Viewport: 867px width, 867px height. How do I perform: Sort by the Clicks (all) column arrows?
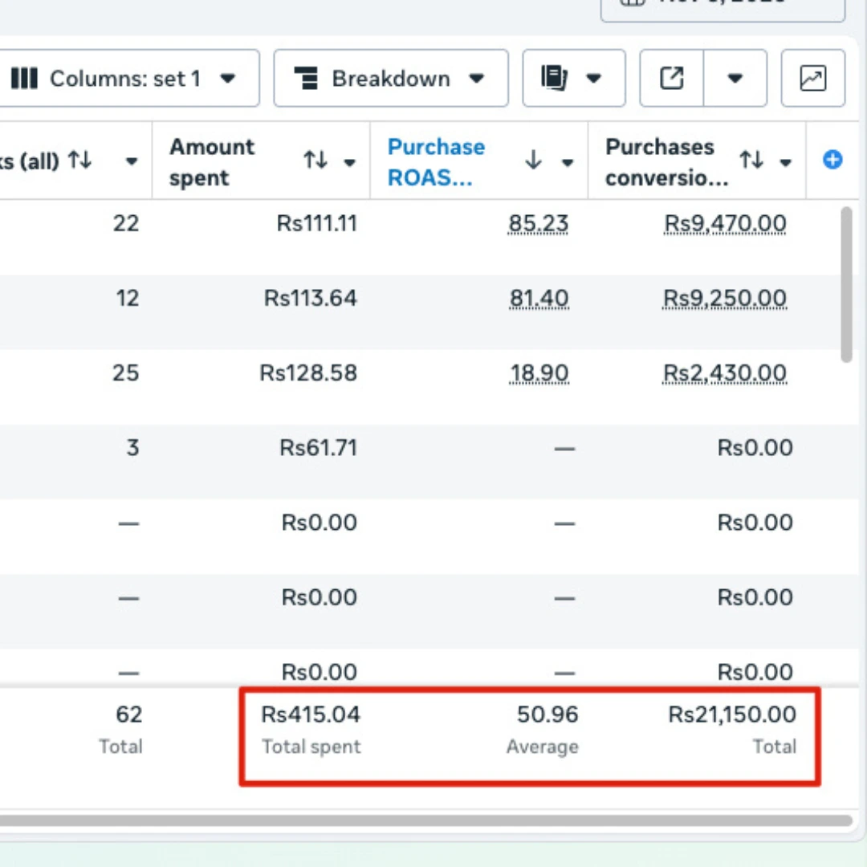click(x=80, y=161)
